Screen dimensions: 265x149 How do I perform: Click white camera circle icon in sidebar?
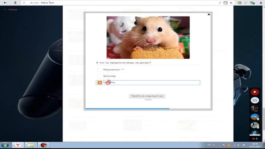point(255,100)
